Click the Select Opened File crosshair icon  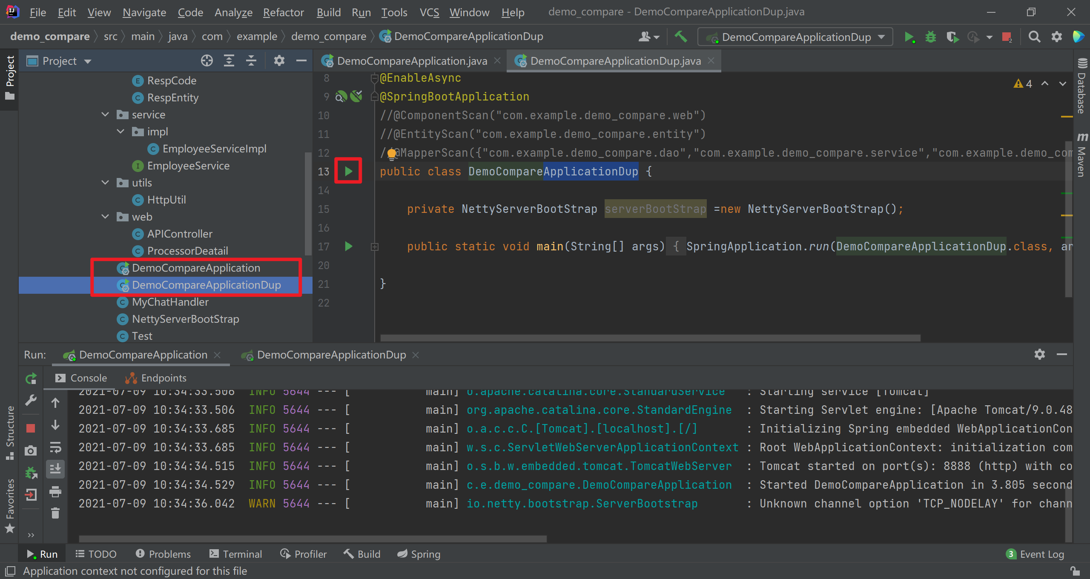[x=207, y=61]
